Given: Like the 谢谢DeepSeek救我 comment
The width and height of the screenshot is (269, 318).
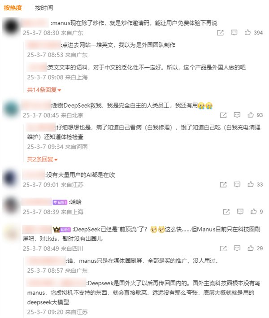Looking at the screenshot, I should (251, 115).
